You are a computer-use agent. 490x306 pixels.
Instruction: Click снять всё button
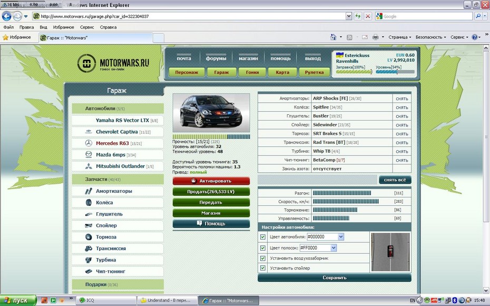[395, 180]
